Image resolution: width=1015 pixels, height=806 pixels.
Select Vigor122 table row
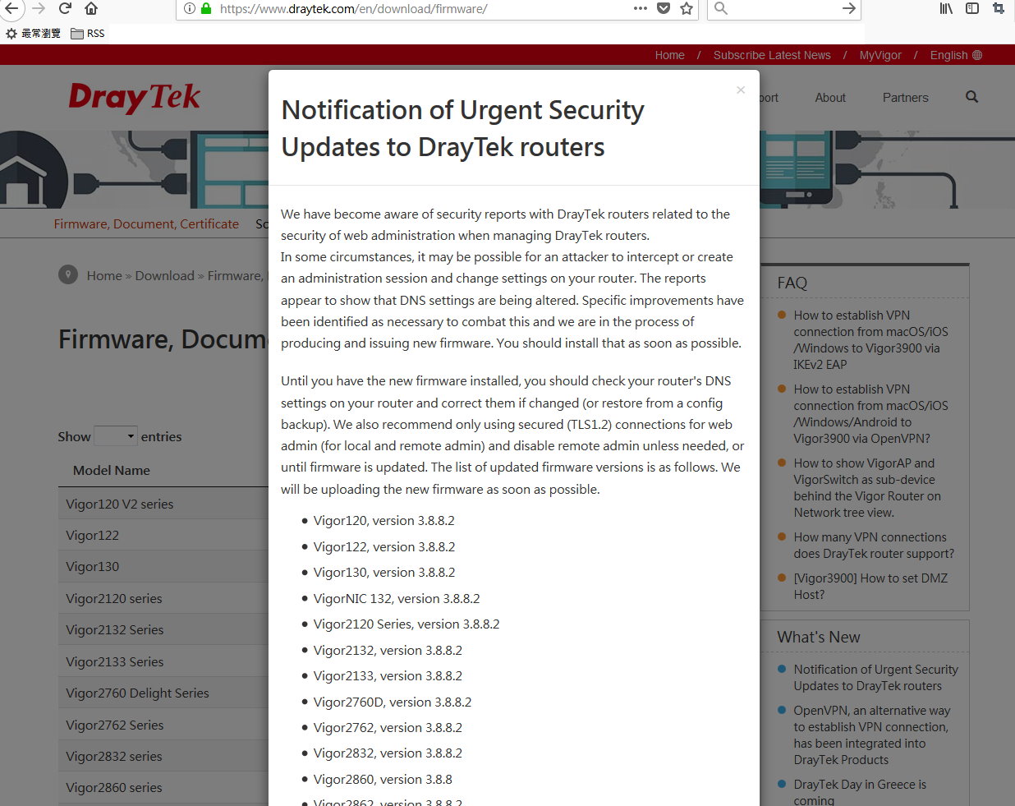[163, 535]
